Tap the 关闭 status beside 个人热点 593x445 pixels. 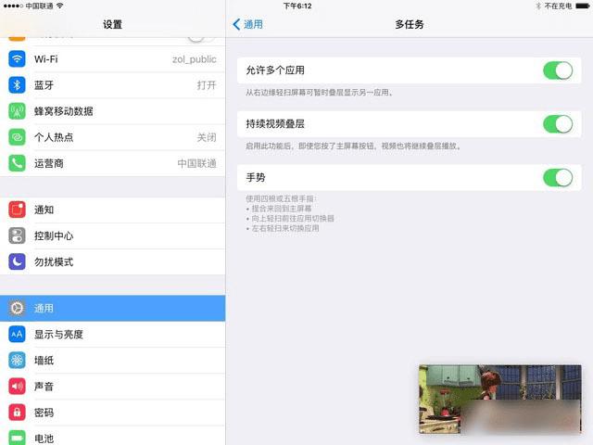point(207,137)
